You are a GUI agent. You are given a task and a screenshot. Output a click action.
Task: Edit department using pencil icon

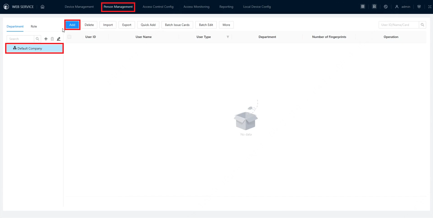click(59, 39)
